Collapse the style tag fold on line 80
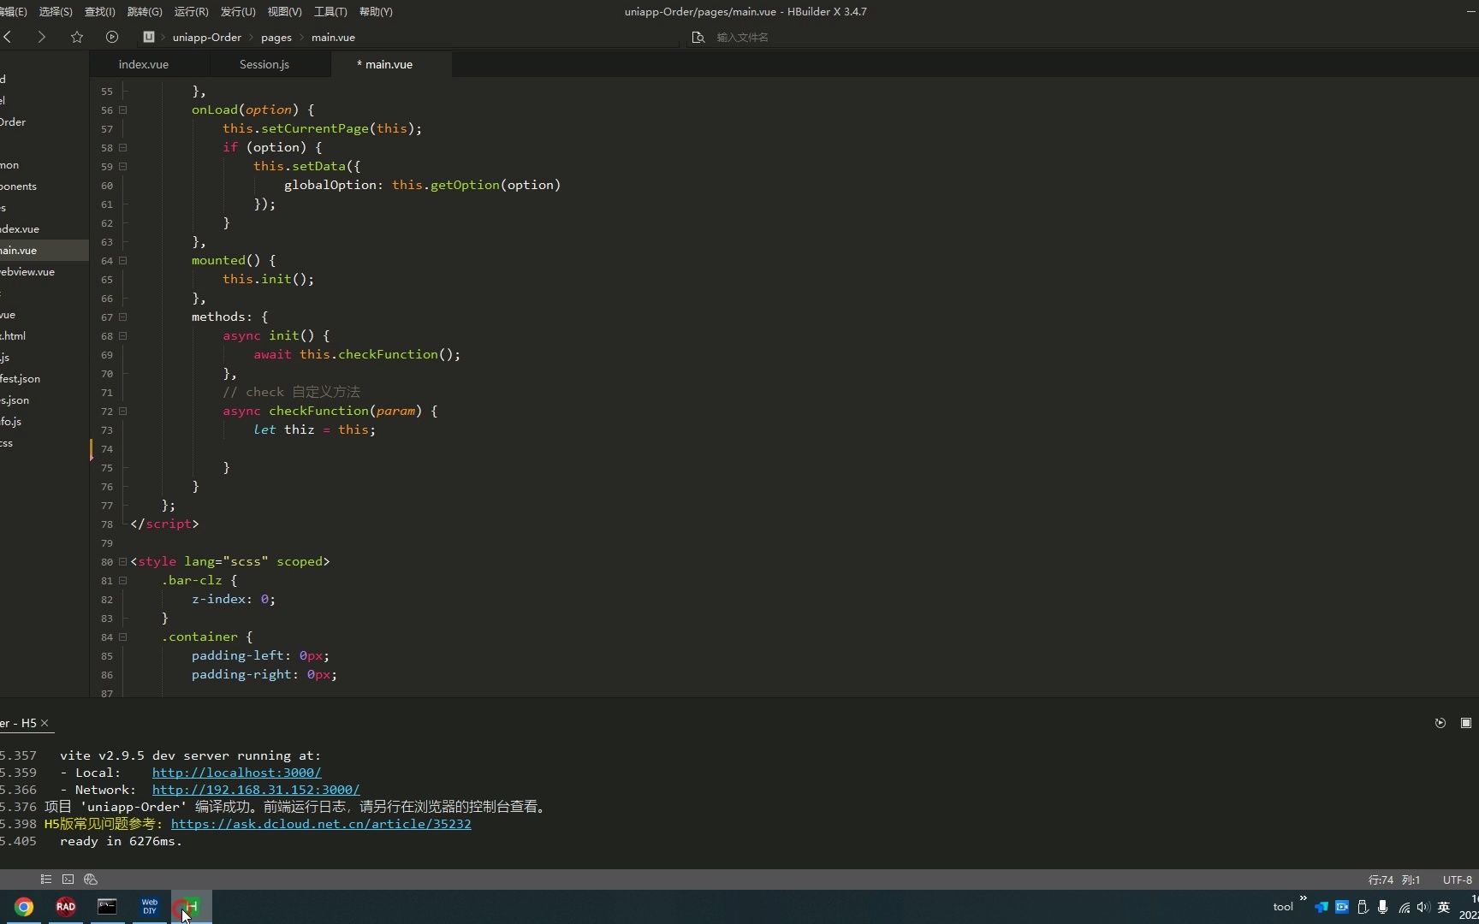 [122, 561]
